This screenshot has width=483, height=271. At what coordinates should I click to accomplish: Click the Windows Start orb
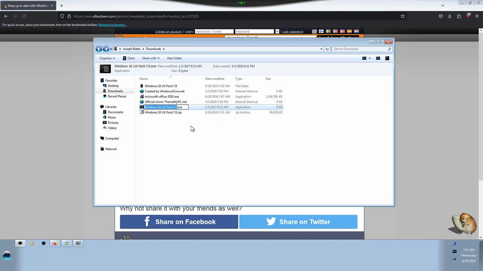point(7,255)
